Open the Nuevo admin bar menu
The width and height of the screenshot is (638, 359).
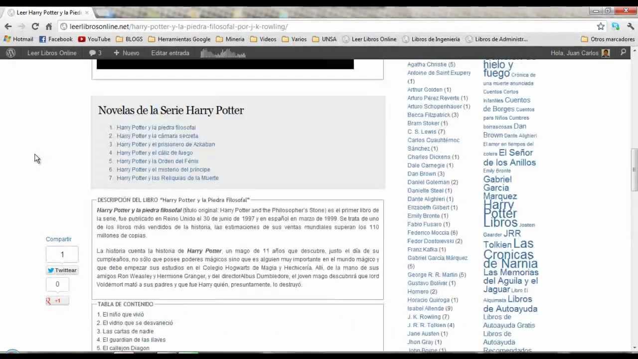click(x=127, y=53)
